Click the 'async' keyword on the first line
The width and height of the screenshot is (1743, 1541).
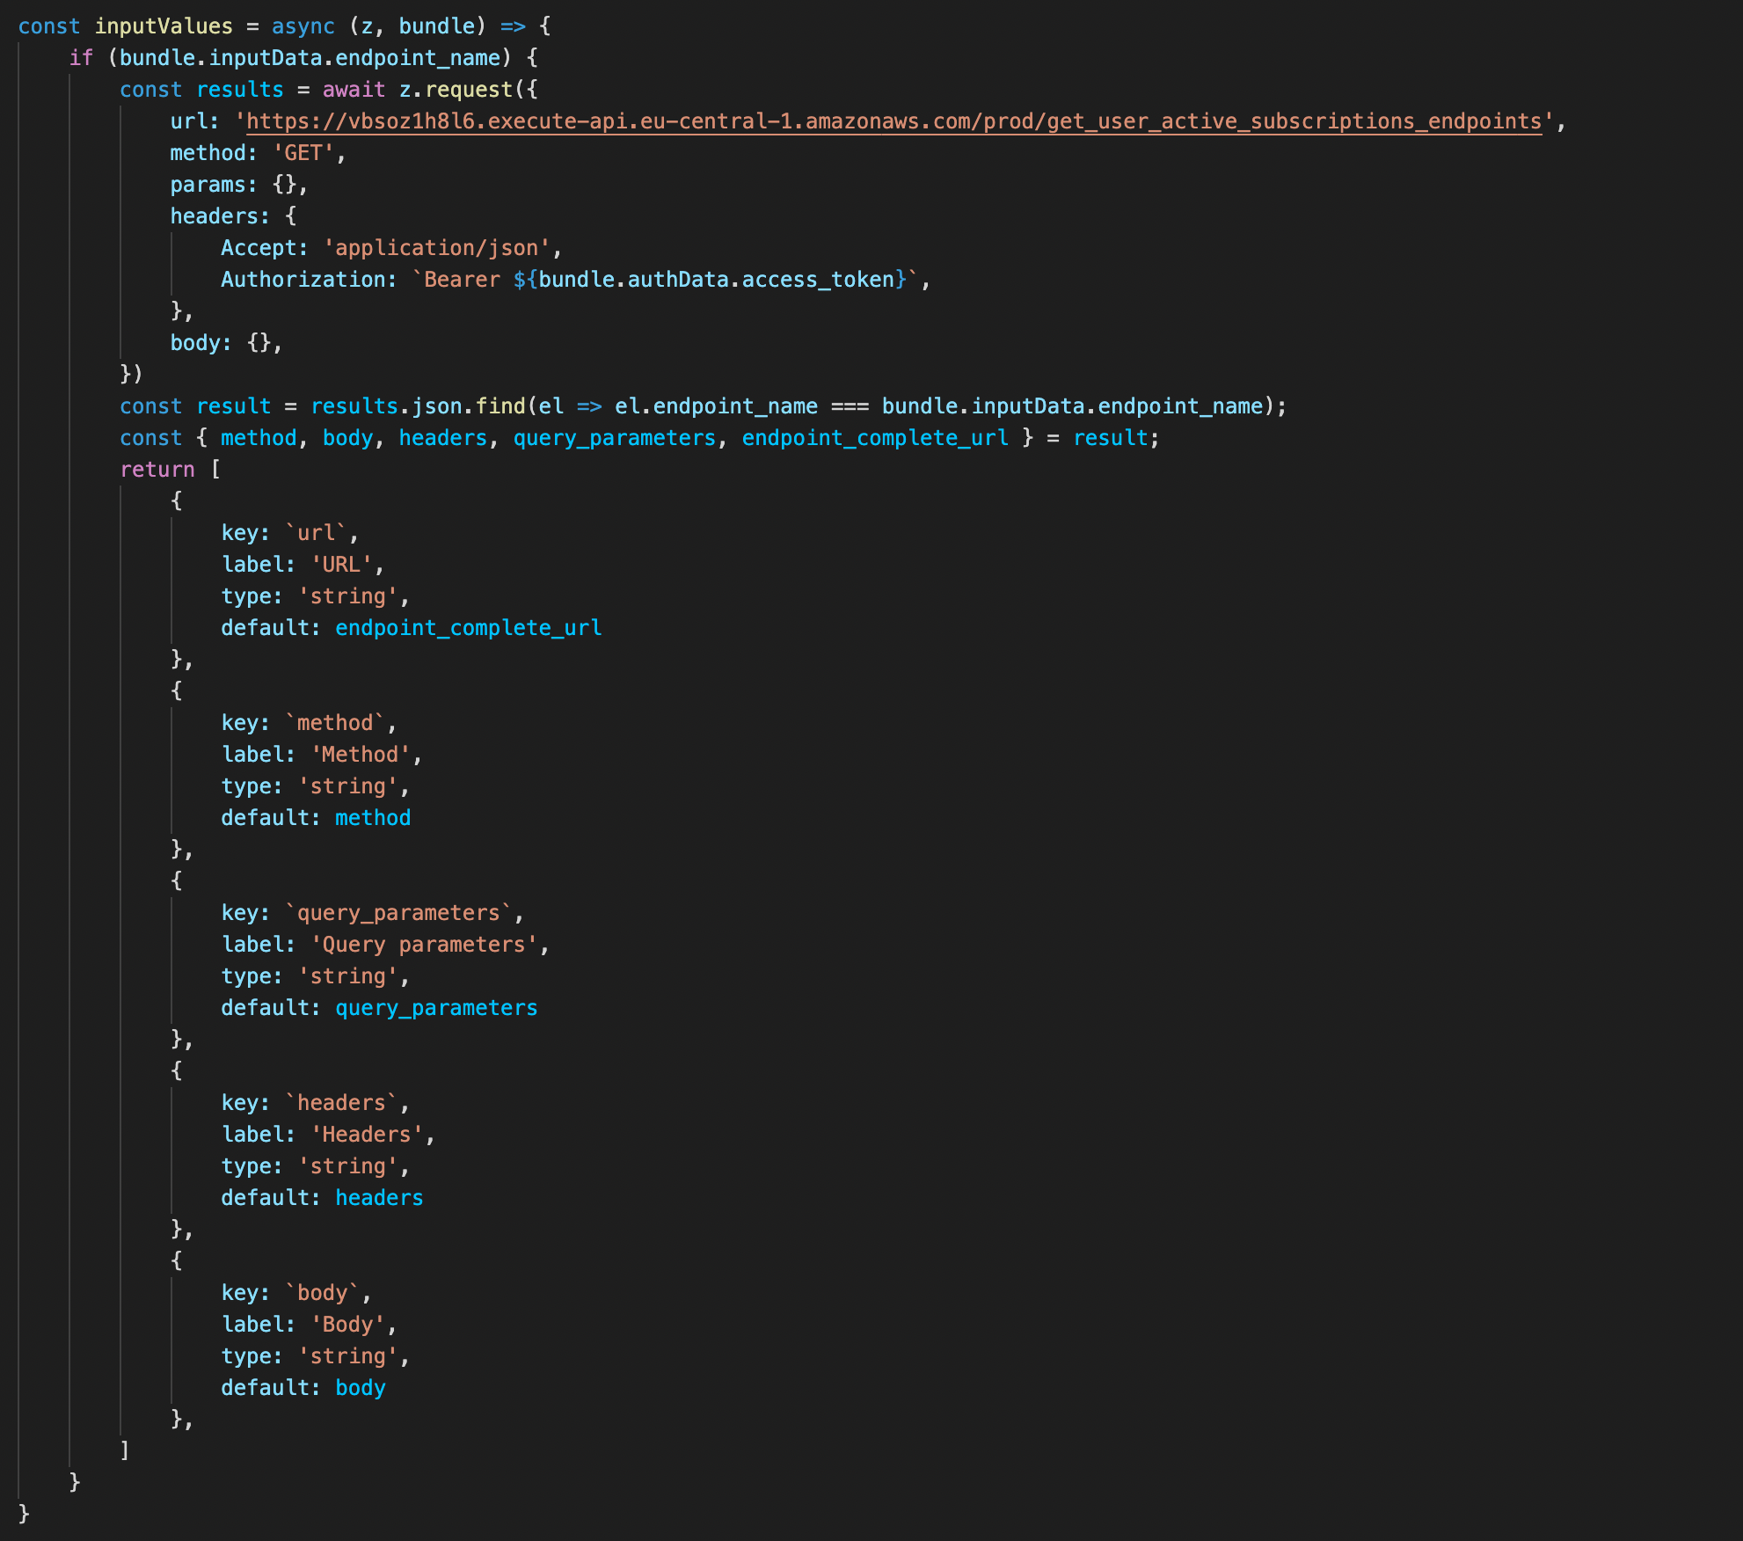pyautogui.click(x=303, y=26)
